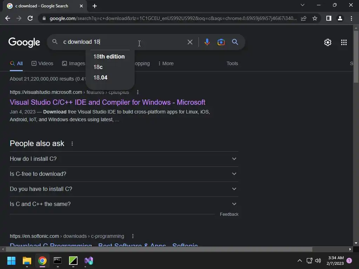
Task: Open the More search filters menu
Action: 166,63
